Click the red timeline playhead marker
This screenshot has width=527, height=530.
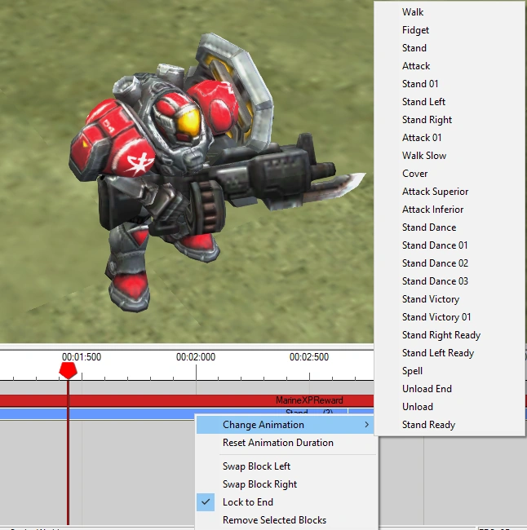pos(68,370)
